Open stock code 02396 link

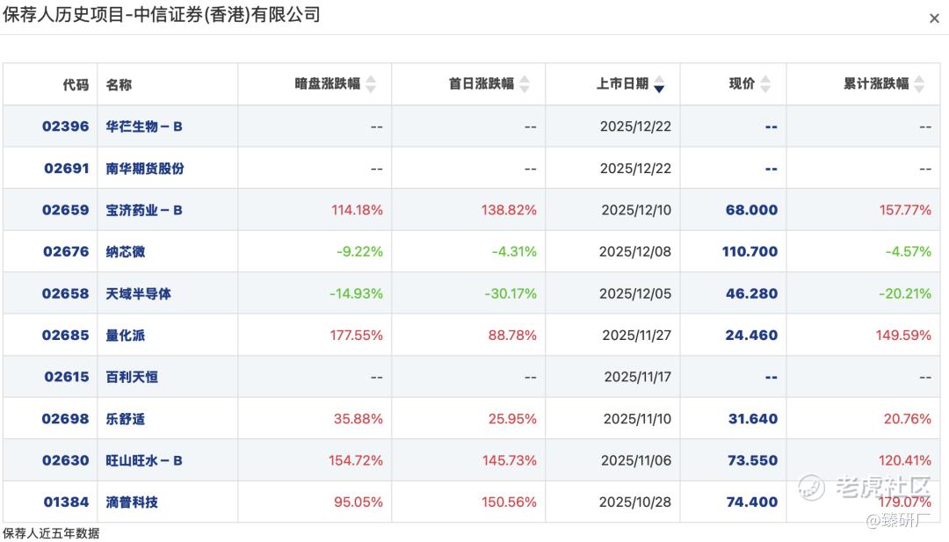(66, 126)
